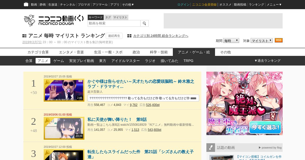305x160 pixels.
Task: Open アプリ in top navigation
Action: coord(115,5)
